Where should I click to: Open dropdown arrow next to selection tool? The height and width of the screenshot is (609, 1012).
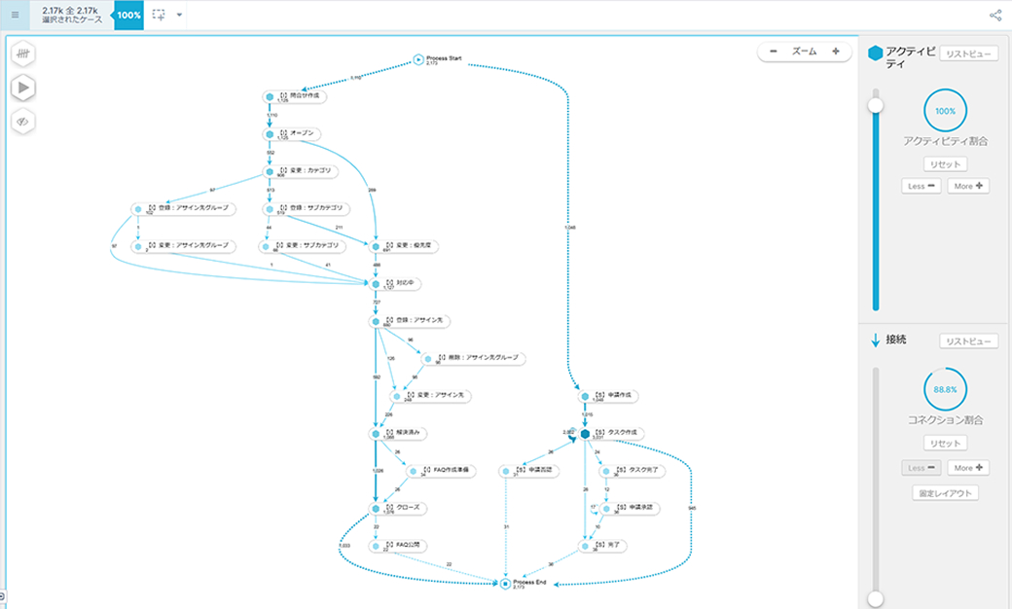179,16
